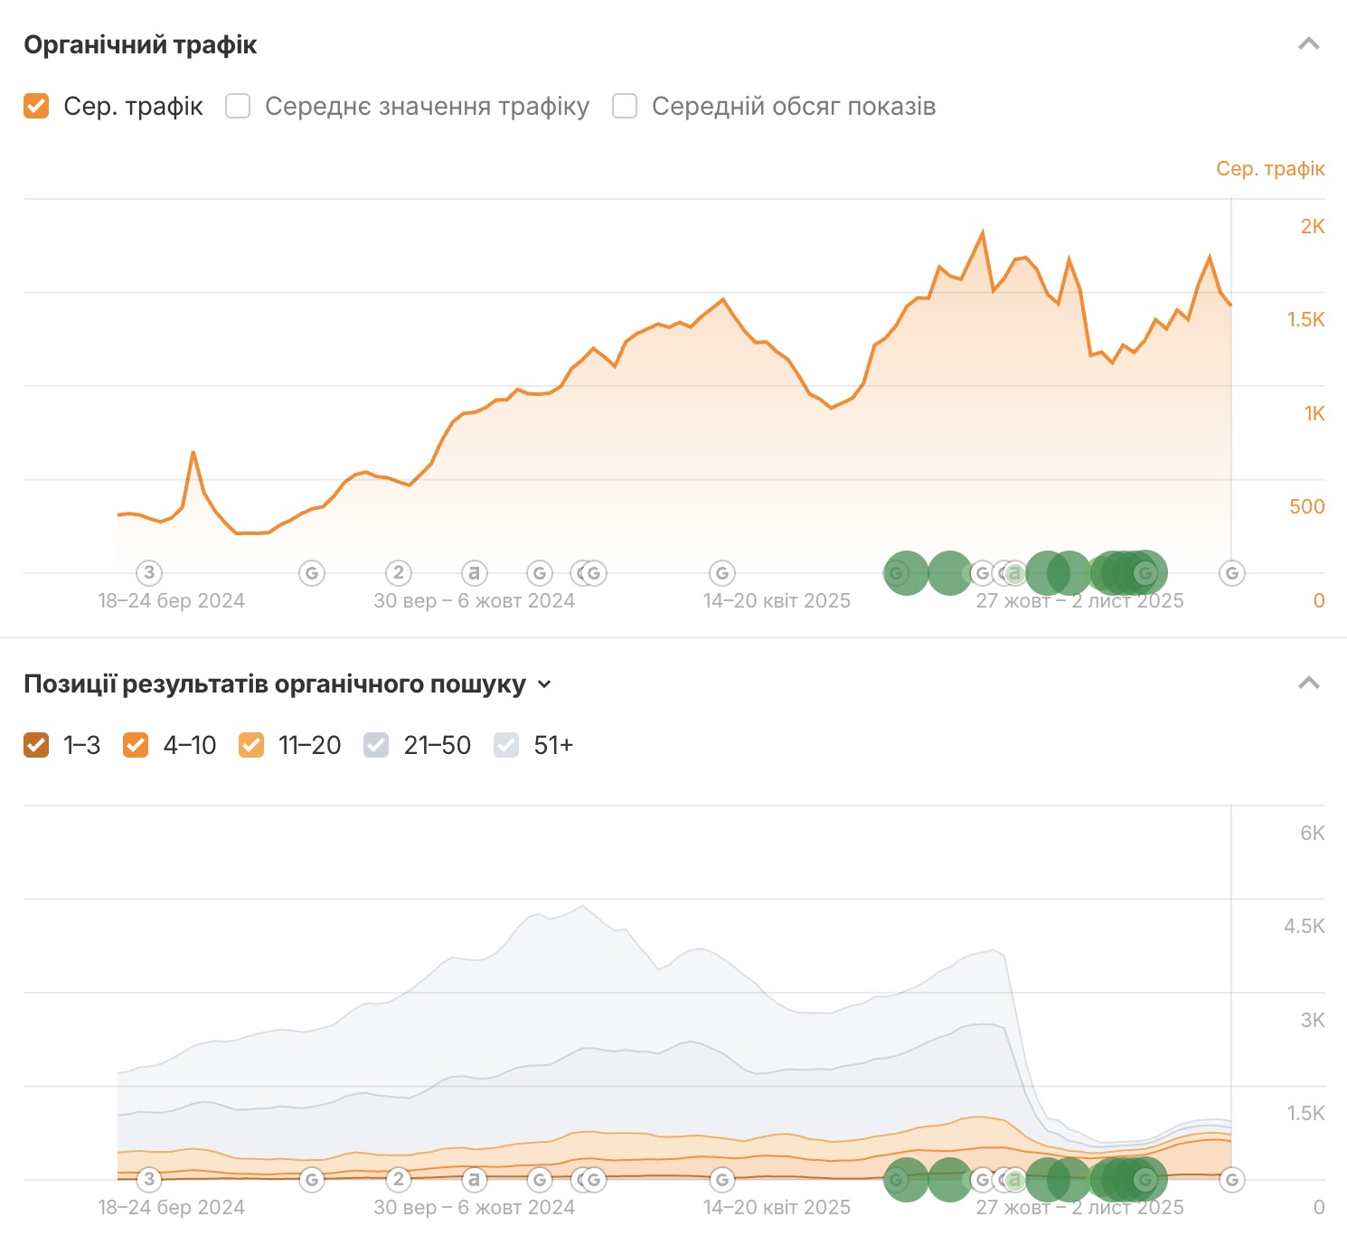Enable 'Середній обсяг показів' checkbox
This screenshot has width=1347, height=1235.
[x=625, y=107]
